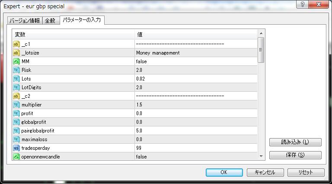Select the maximaloss value 0.0
The image size is (332, 184).
click(x=139, y=139)
